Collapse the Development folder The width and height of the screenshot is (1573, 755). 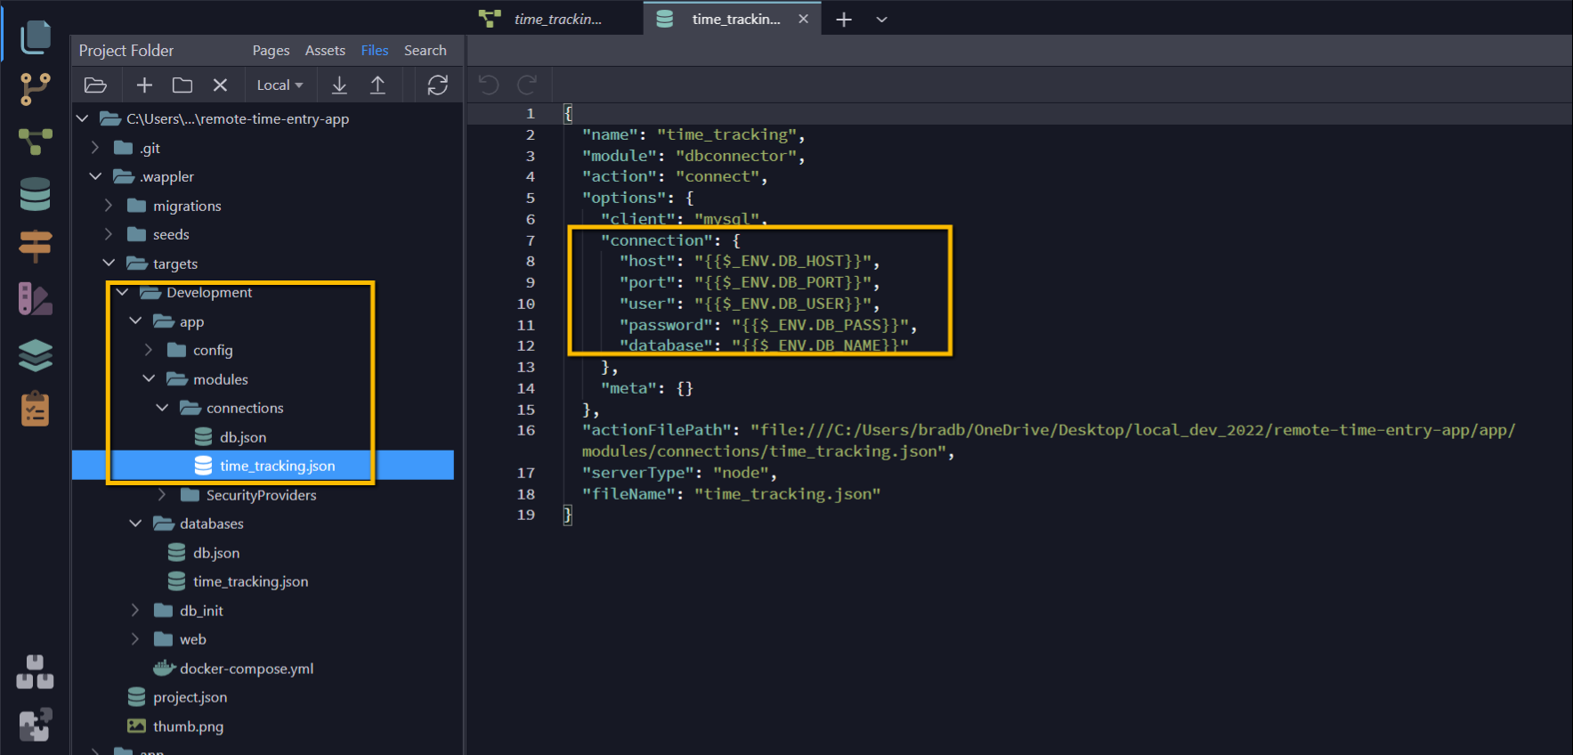(122, 292)
